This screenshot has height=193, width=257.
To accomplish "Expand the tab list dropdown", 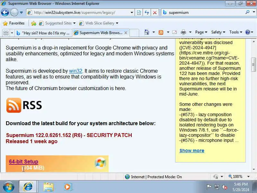I will (12, 33).
